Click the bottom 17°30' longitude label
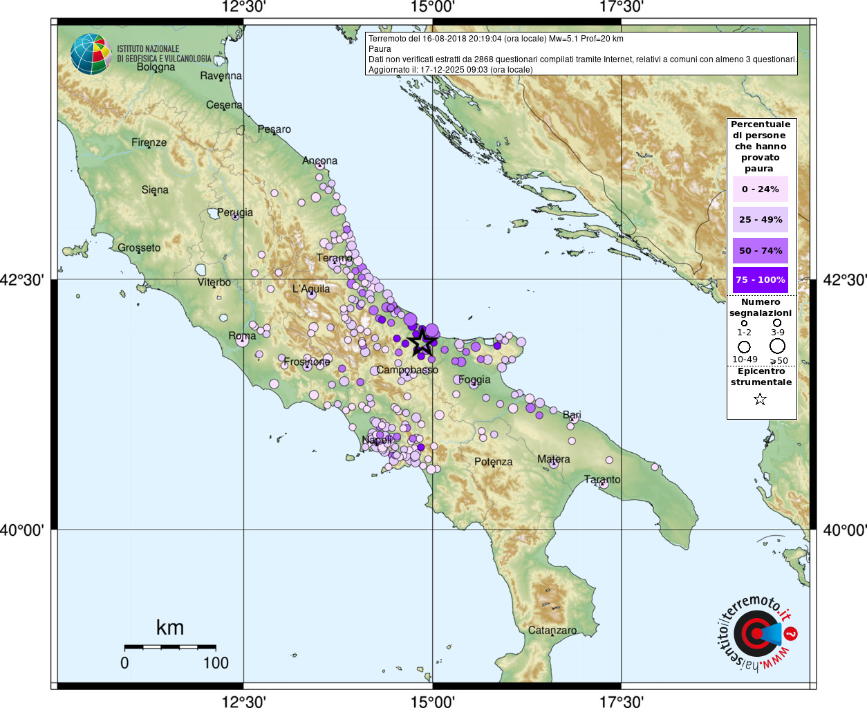Image resolution: width=867 pixels, height=708 pixels. (621, 701)
